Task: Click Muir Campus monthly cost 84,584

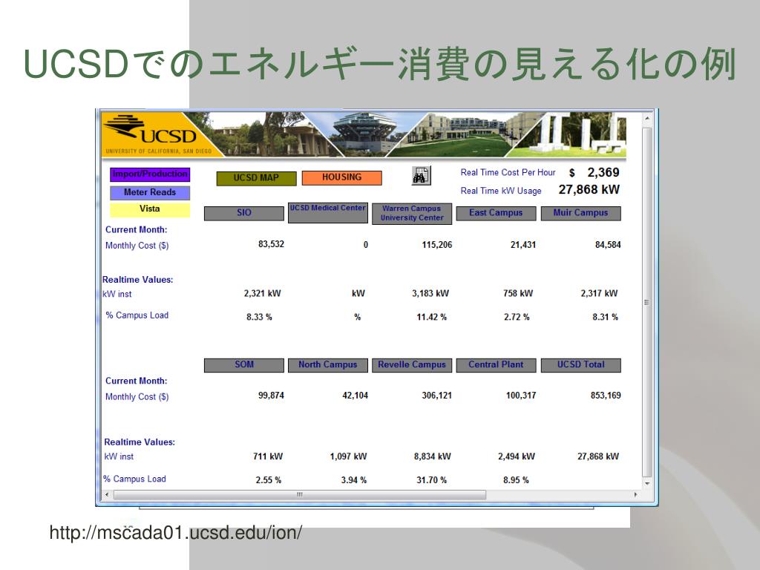Action: tap(608, 245)
